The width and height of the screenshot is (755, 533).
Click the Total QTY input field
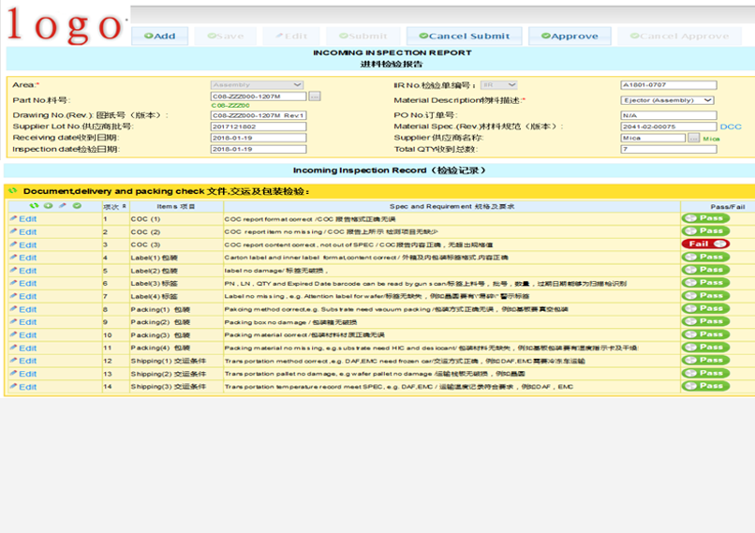tap(668, 149)
